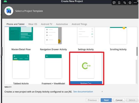Screen dimensions: 139x103
Task: Open the See documentation link
Action: [x=83, y=92]
